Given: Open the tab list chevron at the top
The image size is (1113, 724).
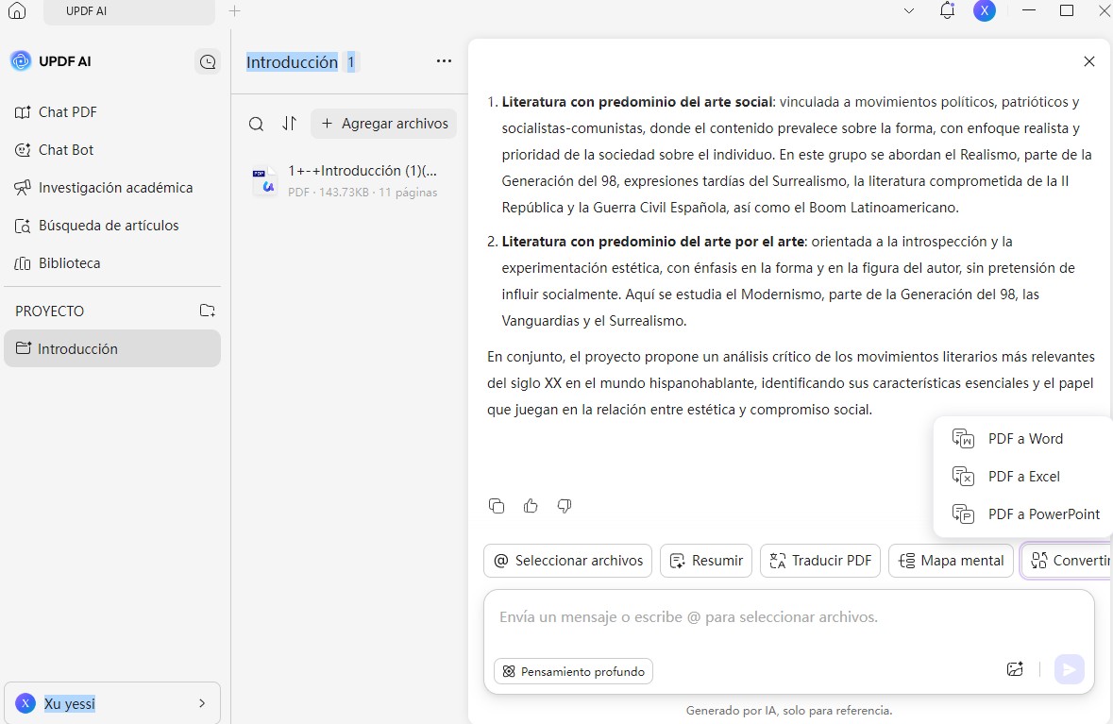Looking at the screenshot, I should pyautogui.click(x=908, y=10).
